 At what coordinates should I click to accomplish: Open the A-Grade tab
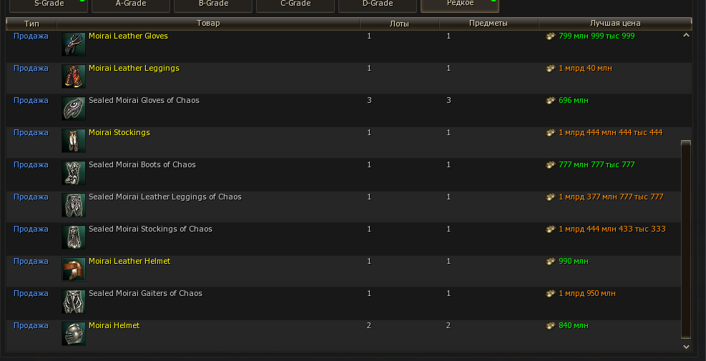point(131,4)
